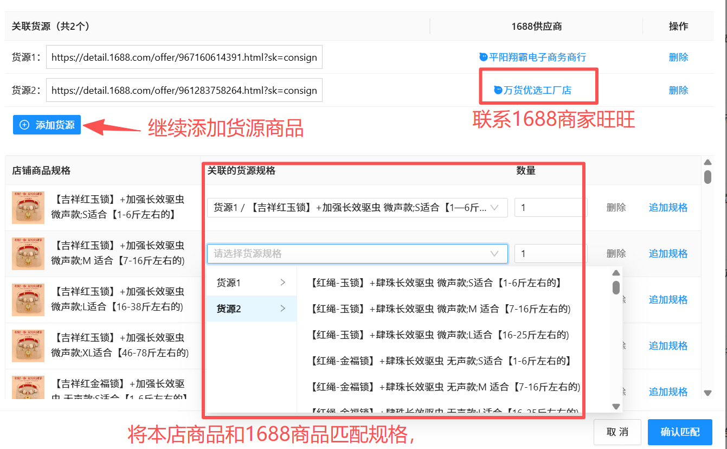
Task: Click 追加规格 for the first product row
Action: (x=668, y=207)
